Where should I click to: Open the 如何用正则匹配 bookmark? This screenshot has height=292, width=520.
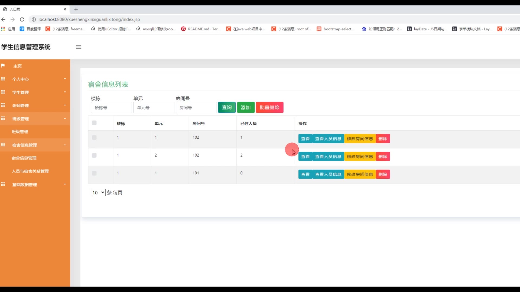tap(382, 29)
